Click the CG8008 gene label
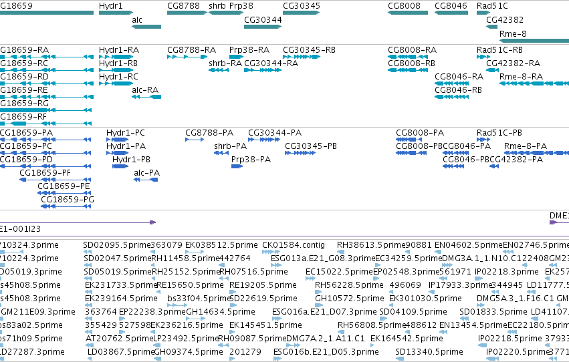 tap(404, 6)
